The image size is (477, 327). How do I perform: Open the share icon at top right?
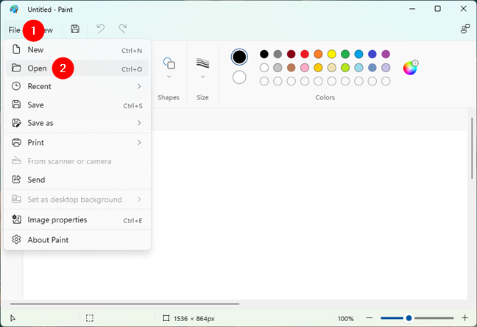465,29
